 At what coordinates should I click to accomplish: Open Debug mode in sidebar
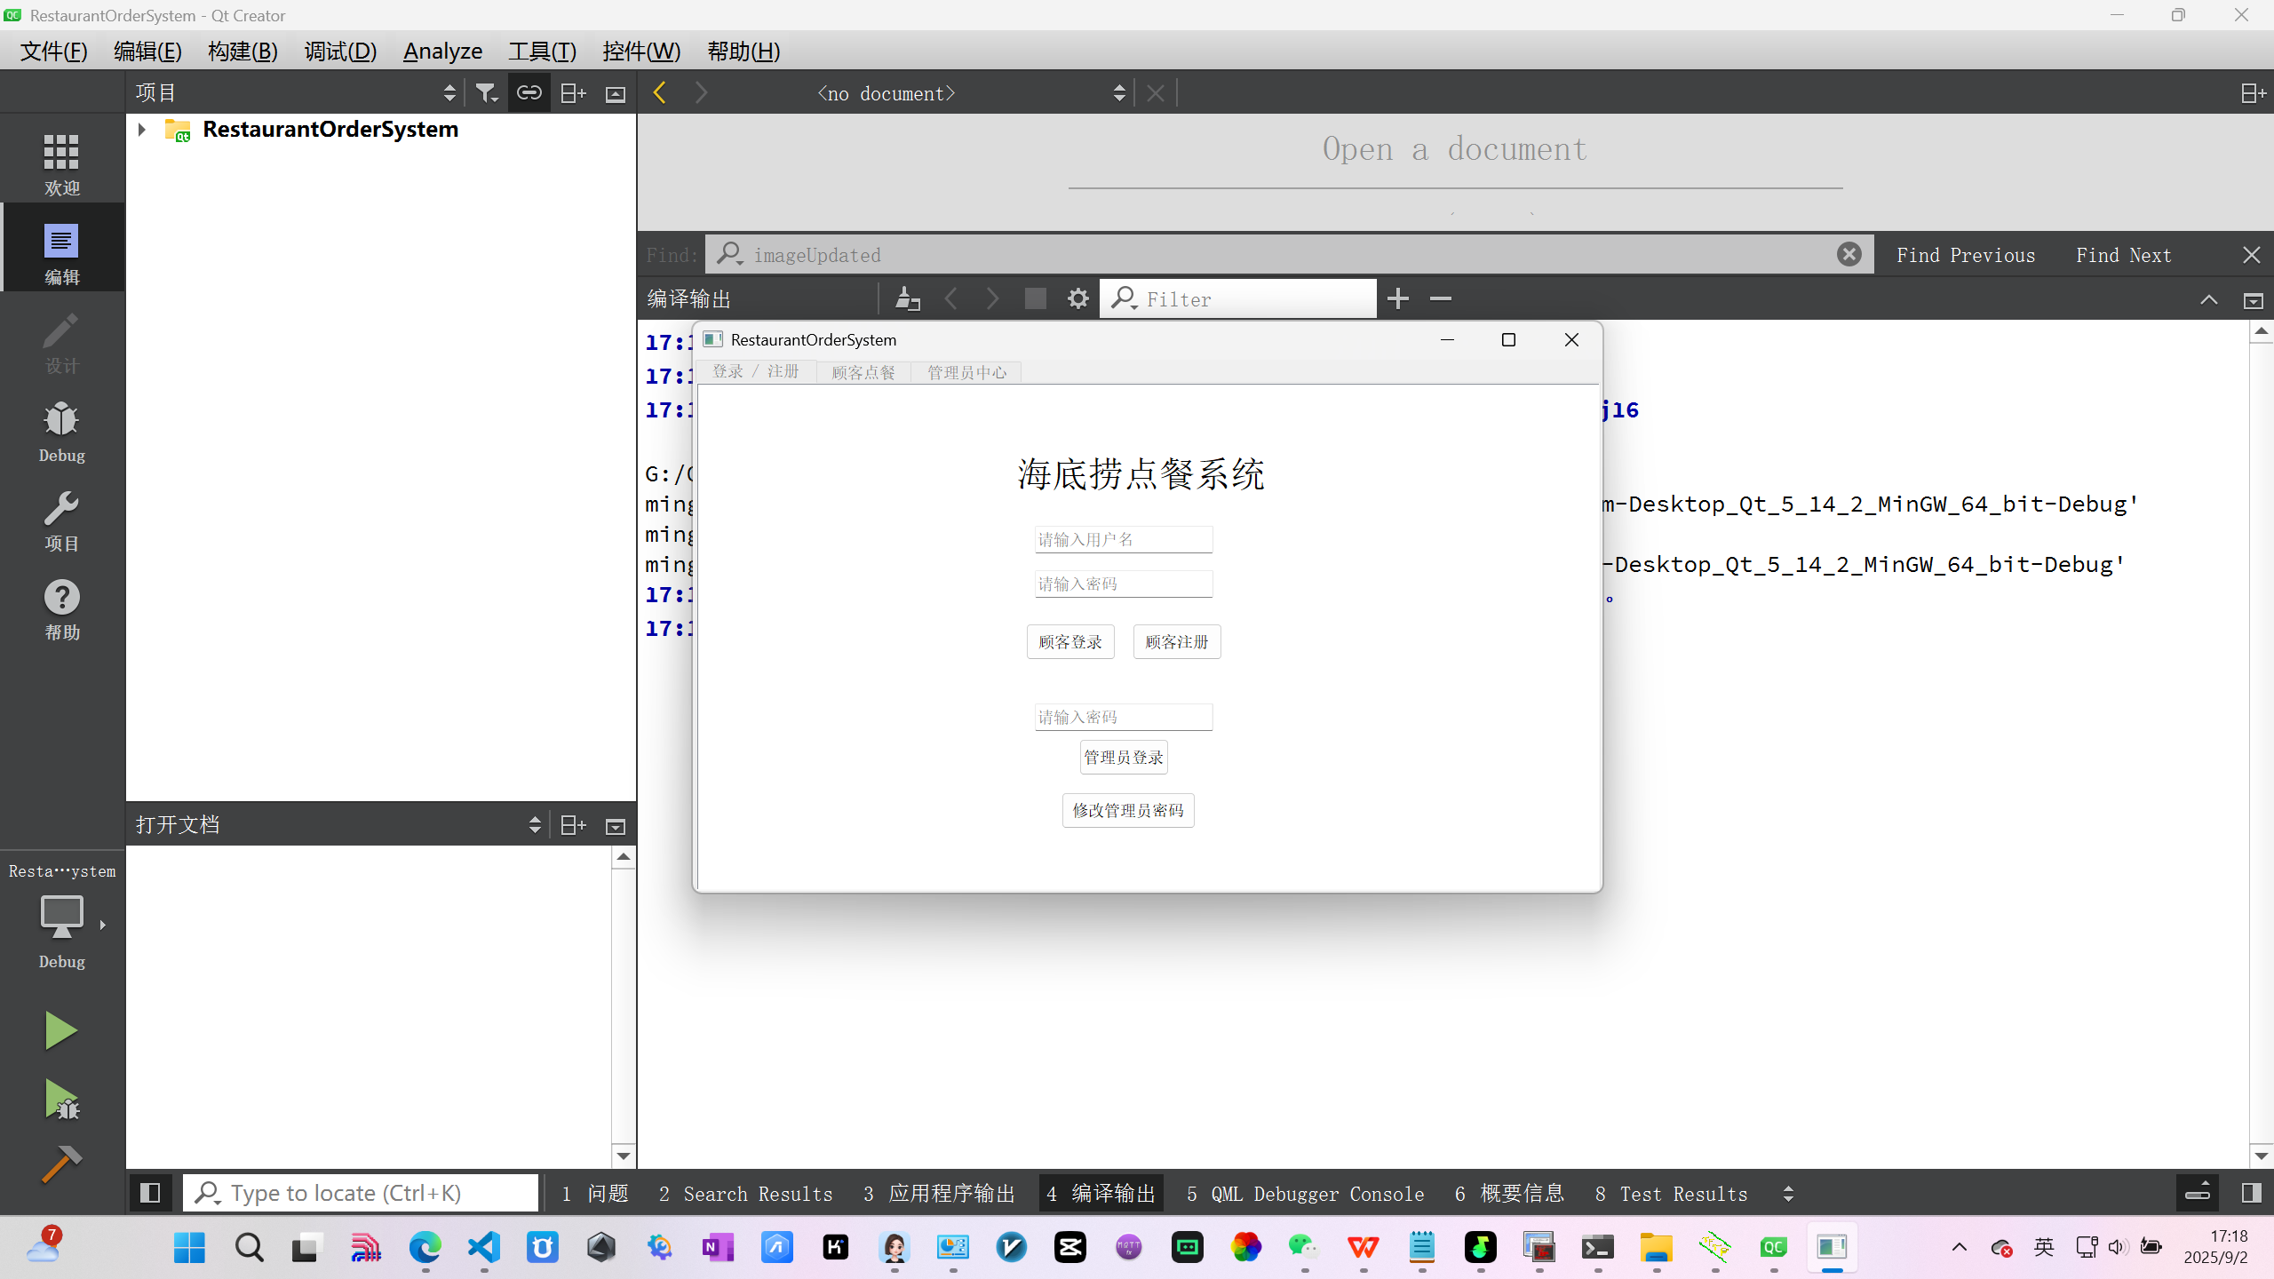(61, 431)
